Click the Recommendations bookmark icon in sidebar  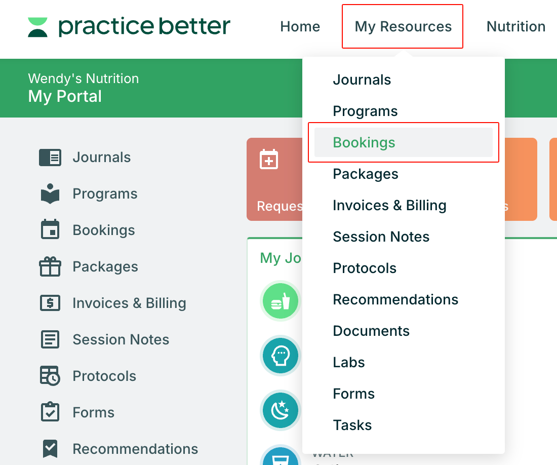pos(50,449)
